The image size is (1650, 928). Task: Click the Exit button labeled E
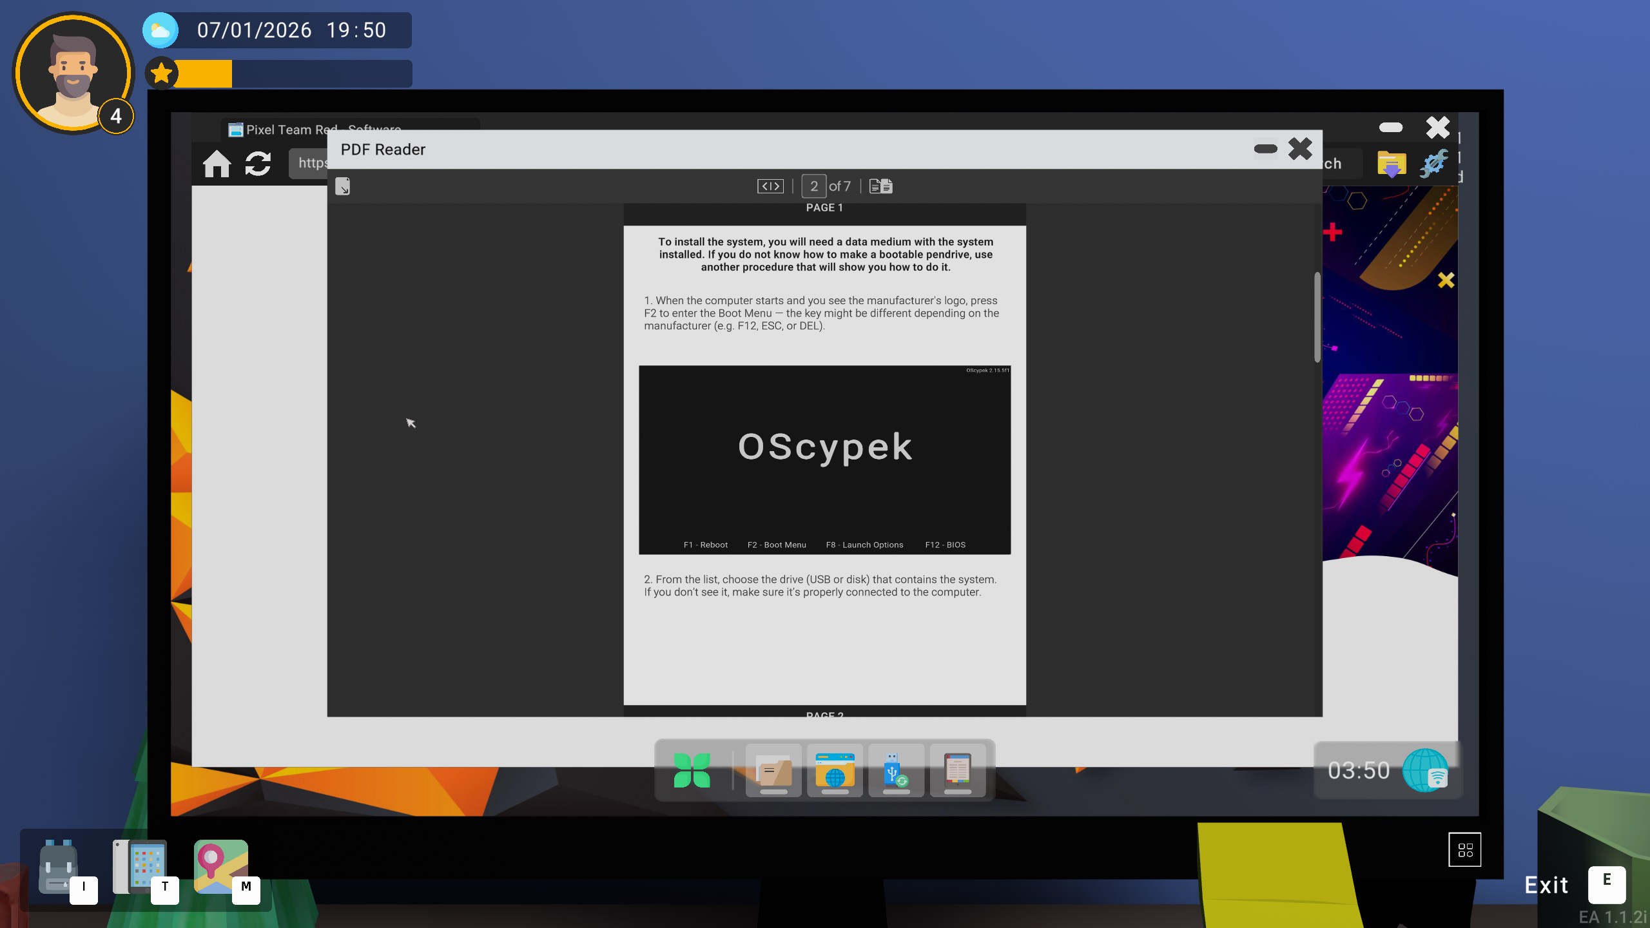(x=1606, y=885)
